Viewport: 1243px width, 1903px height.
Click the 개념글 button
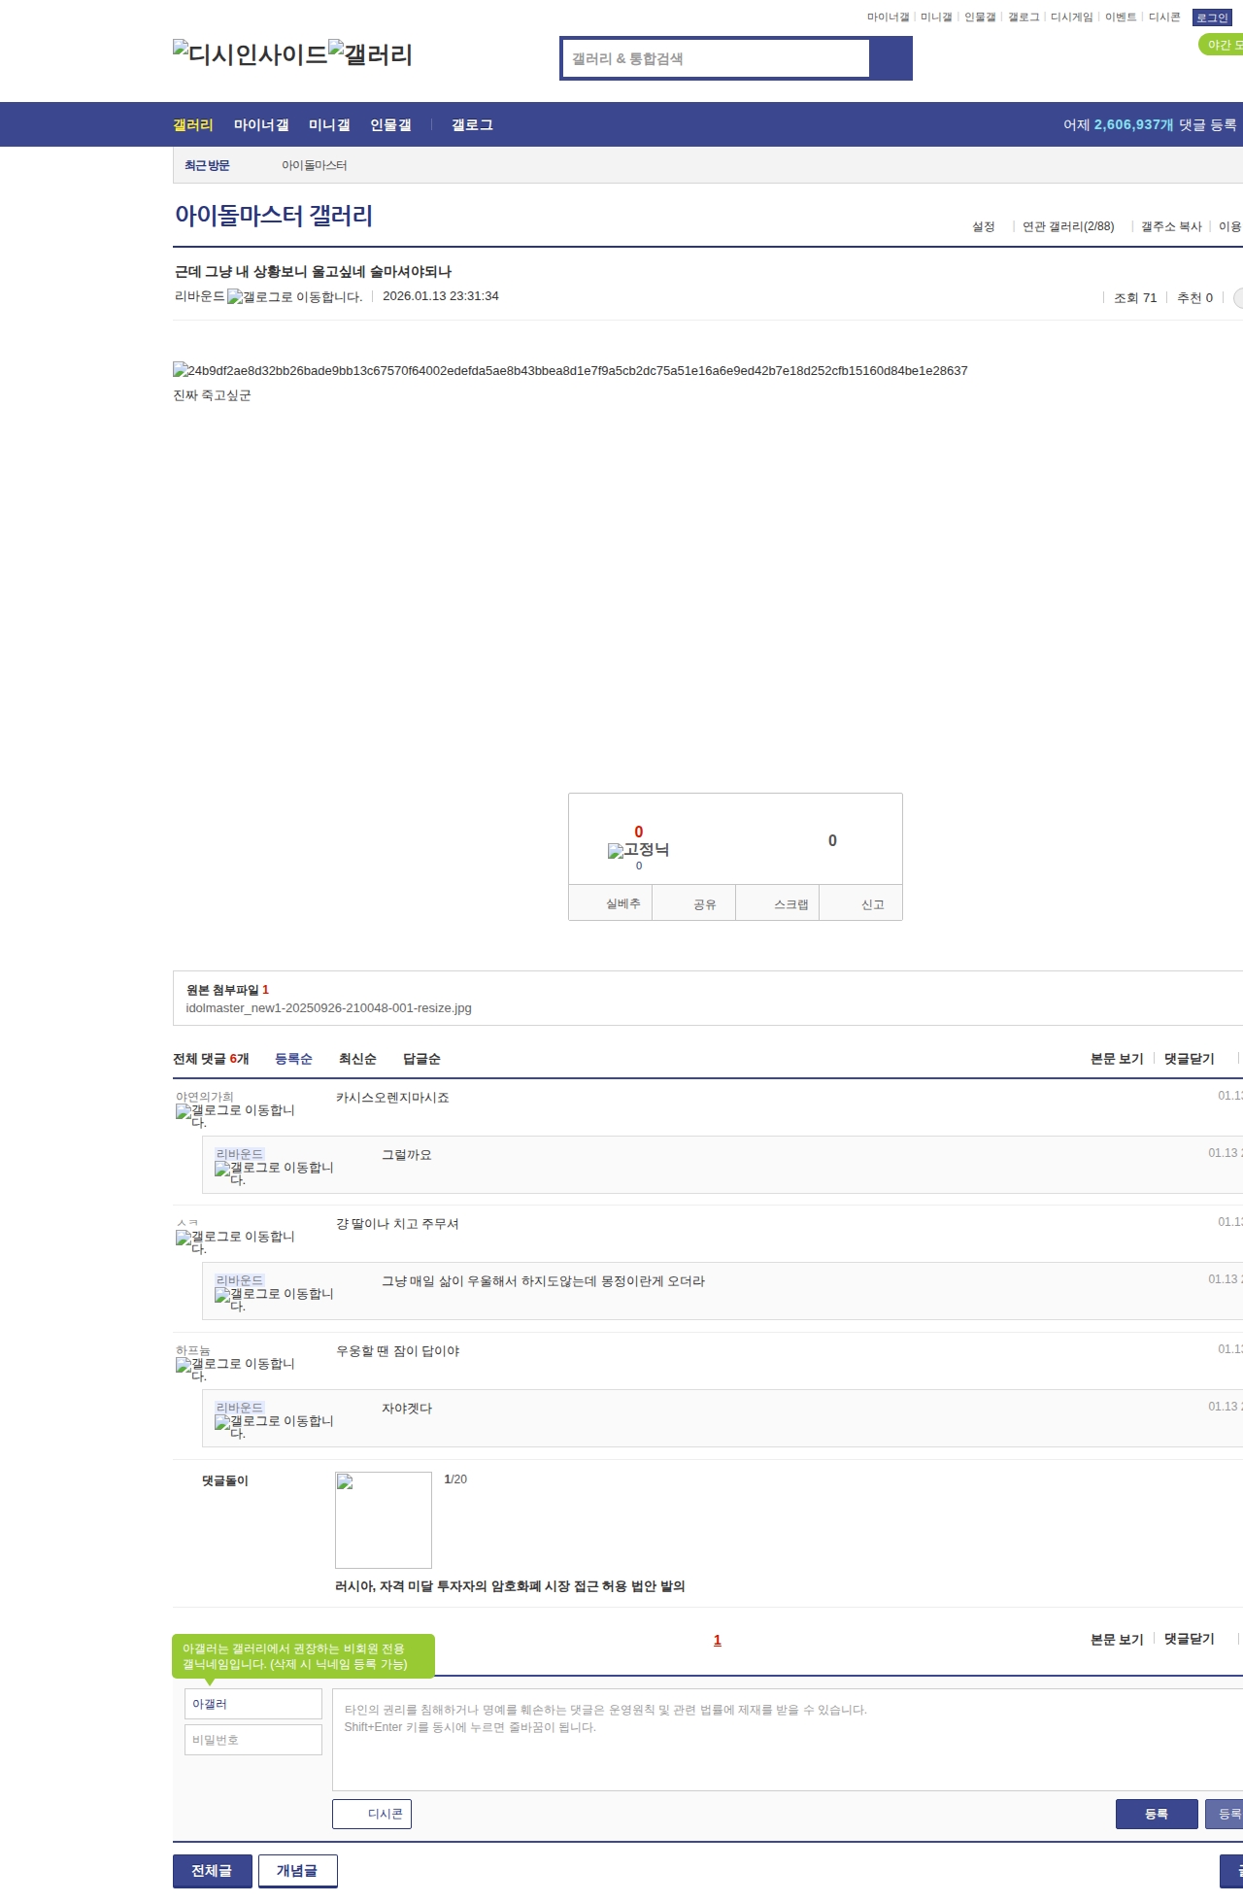pos(297,1870)
